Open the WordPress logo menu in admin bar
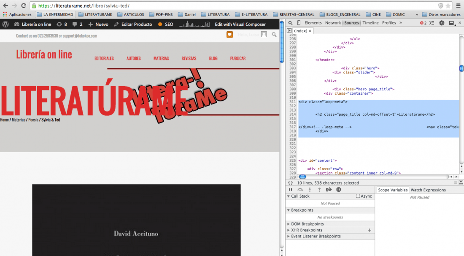This screenshot has width=464, height=256. coord(5,25)
